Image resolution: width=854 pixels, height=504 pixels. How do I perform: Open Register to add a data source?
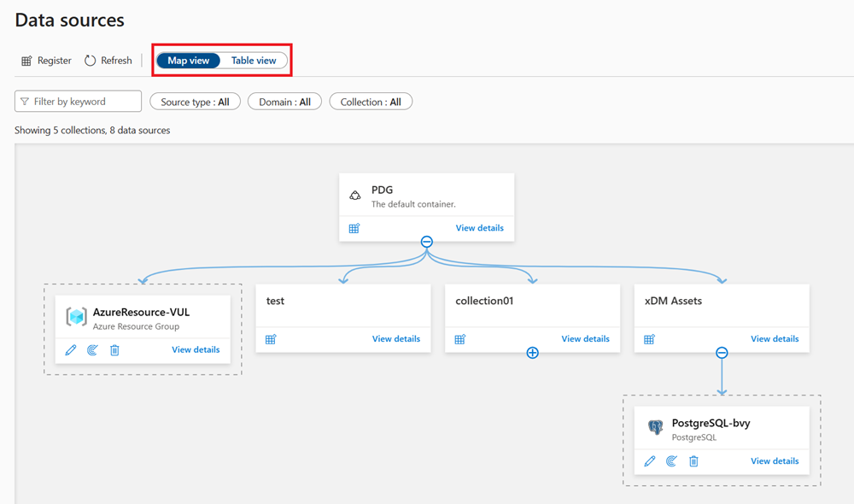coord(45,60)
